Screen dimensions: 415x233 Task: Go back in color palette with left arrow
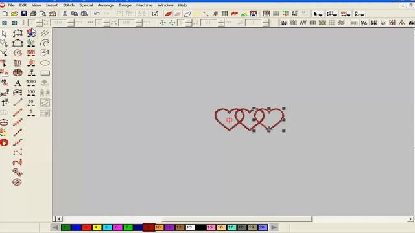click(x=55, y=227)
